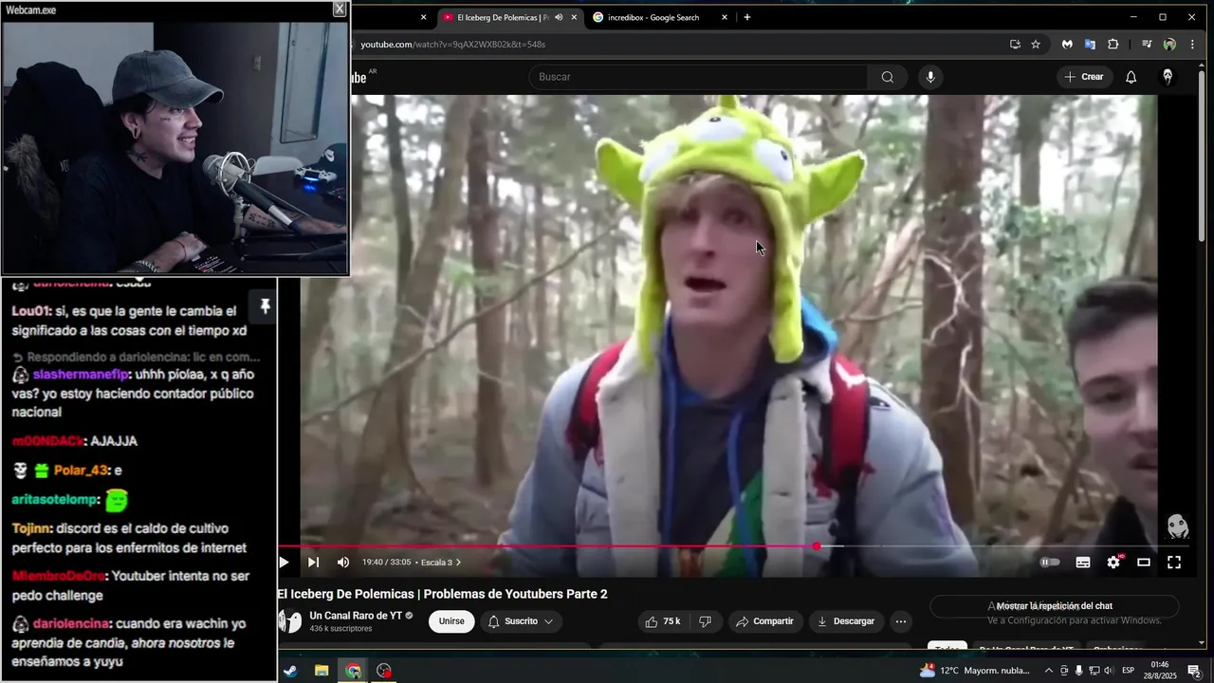Click the Compartir share button
Image resolution: width=1214 pixels, height=683 pixels.
[x=764, y=621]
